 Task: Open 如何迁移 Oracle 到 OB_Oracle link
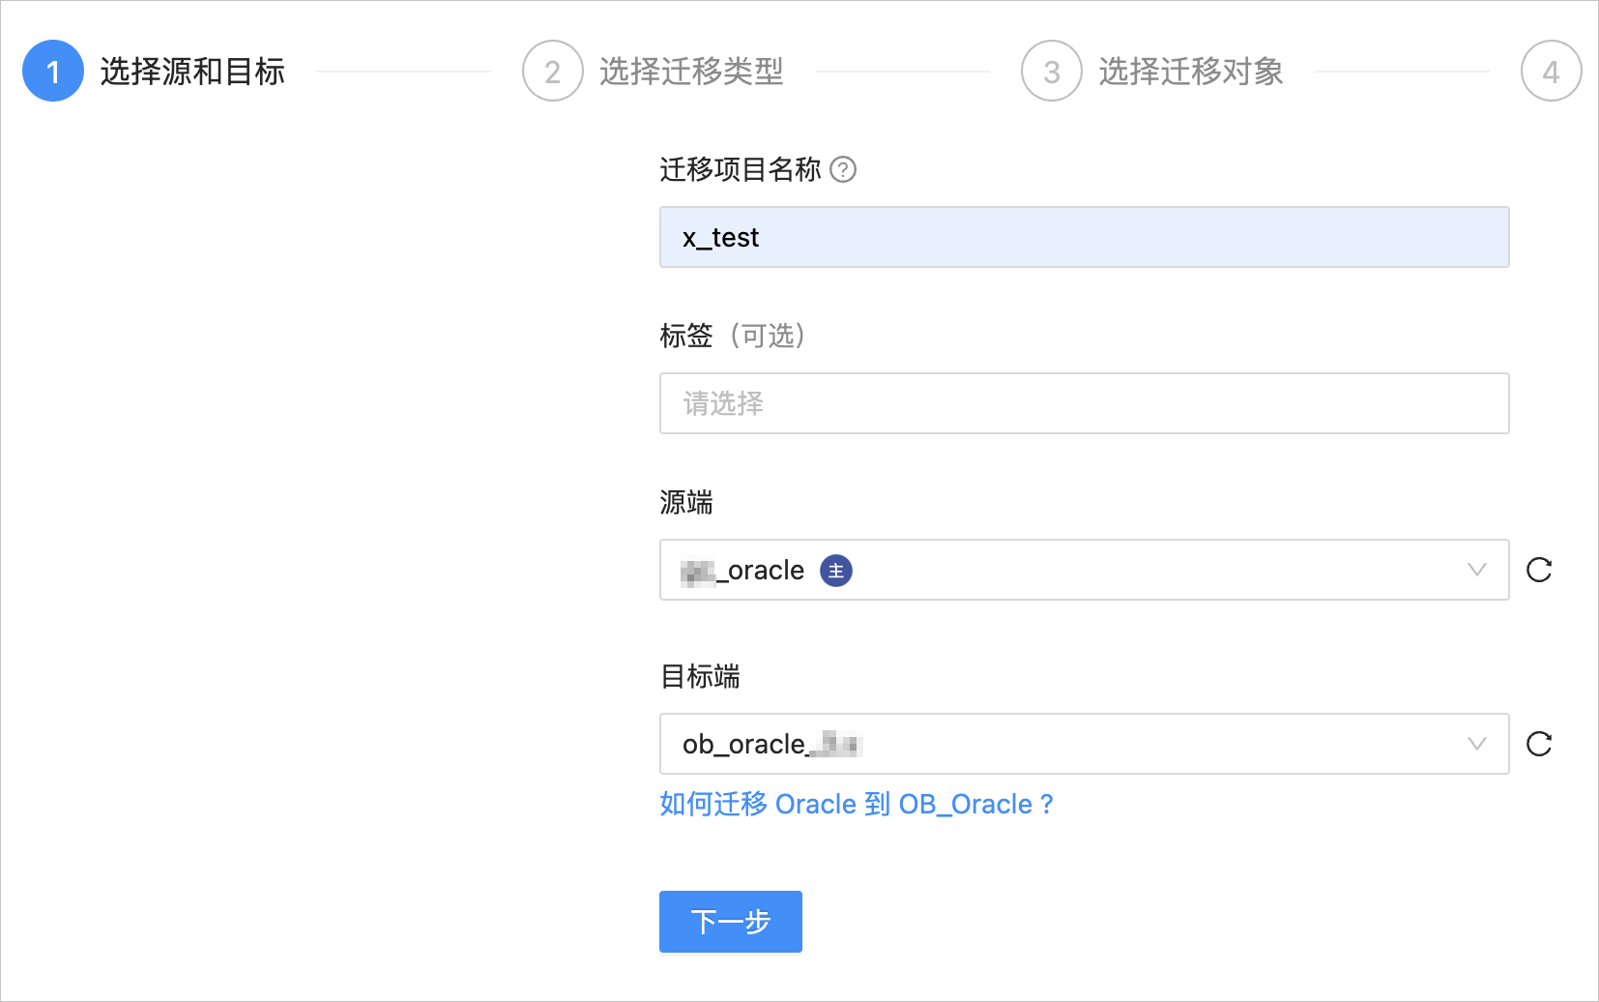tap(857, 804)
